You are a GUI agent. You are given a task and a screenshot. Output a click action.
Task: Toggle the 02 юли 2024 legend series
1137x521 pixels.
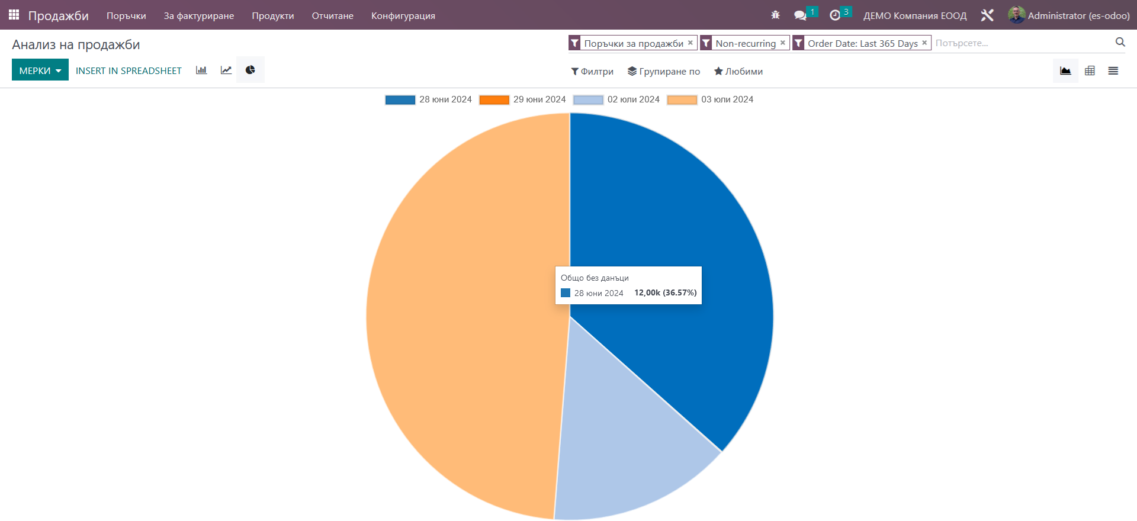616,99
